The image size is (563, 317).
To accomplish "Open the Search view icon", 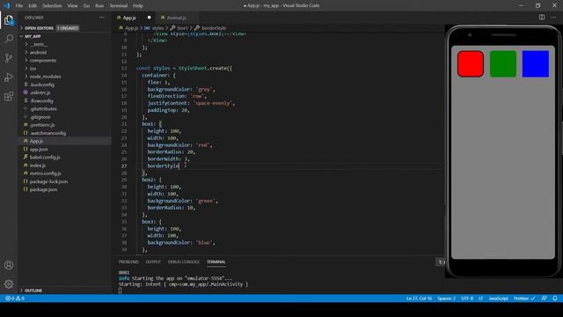I will [9, 39].
